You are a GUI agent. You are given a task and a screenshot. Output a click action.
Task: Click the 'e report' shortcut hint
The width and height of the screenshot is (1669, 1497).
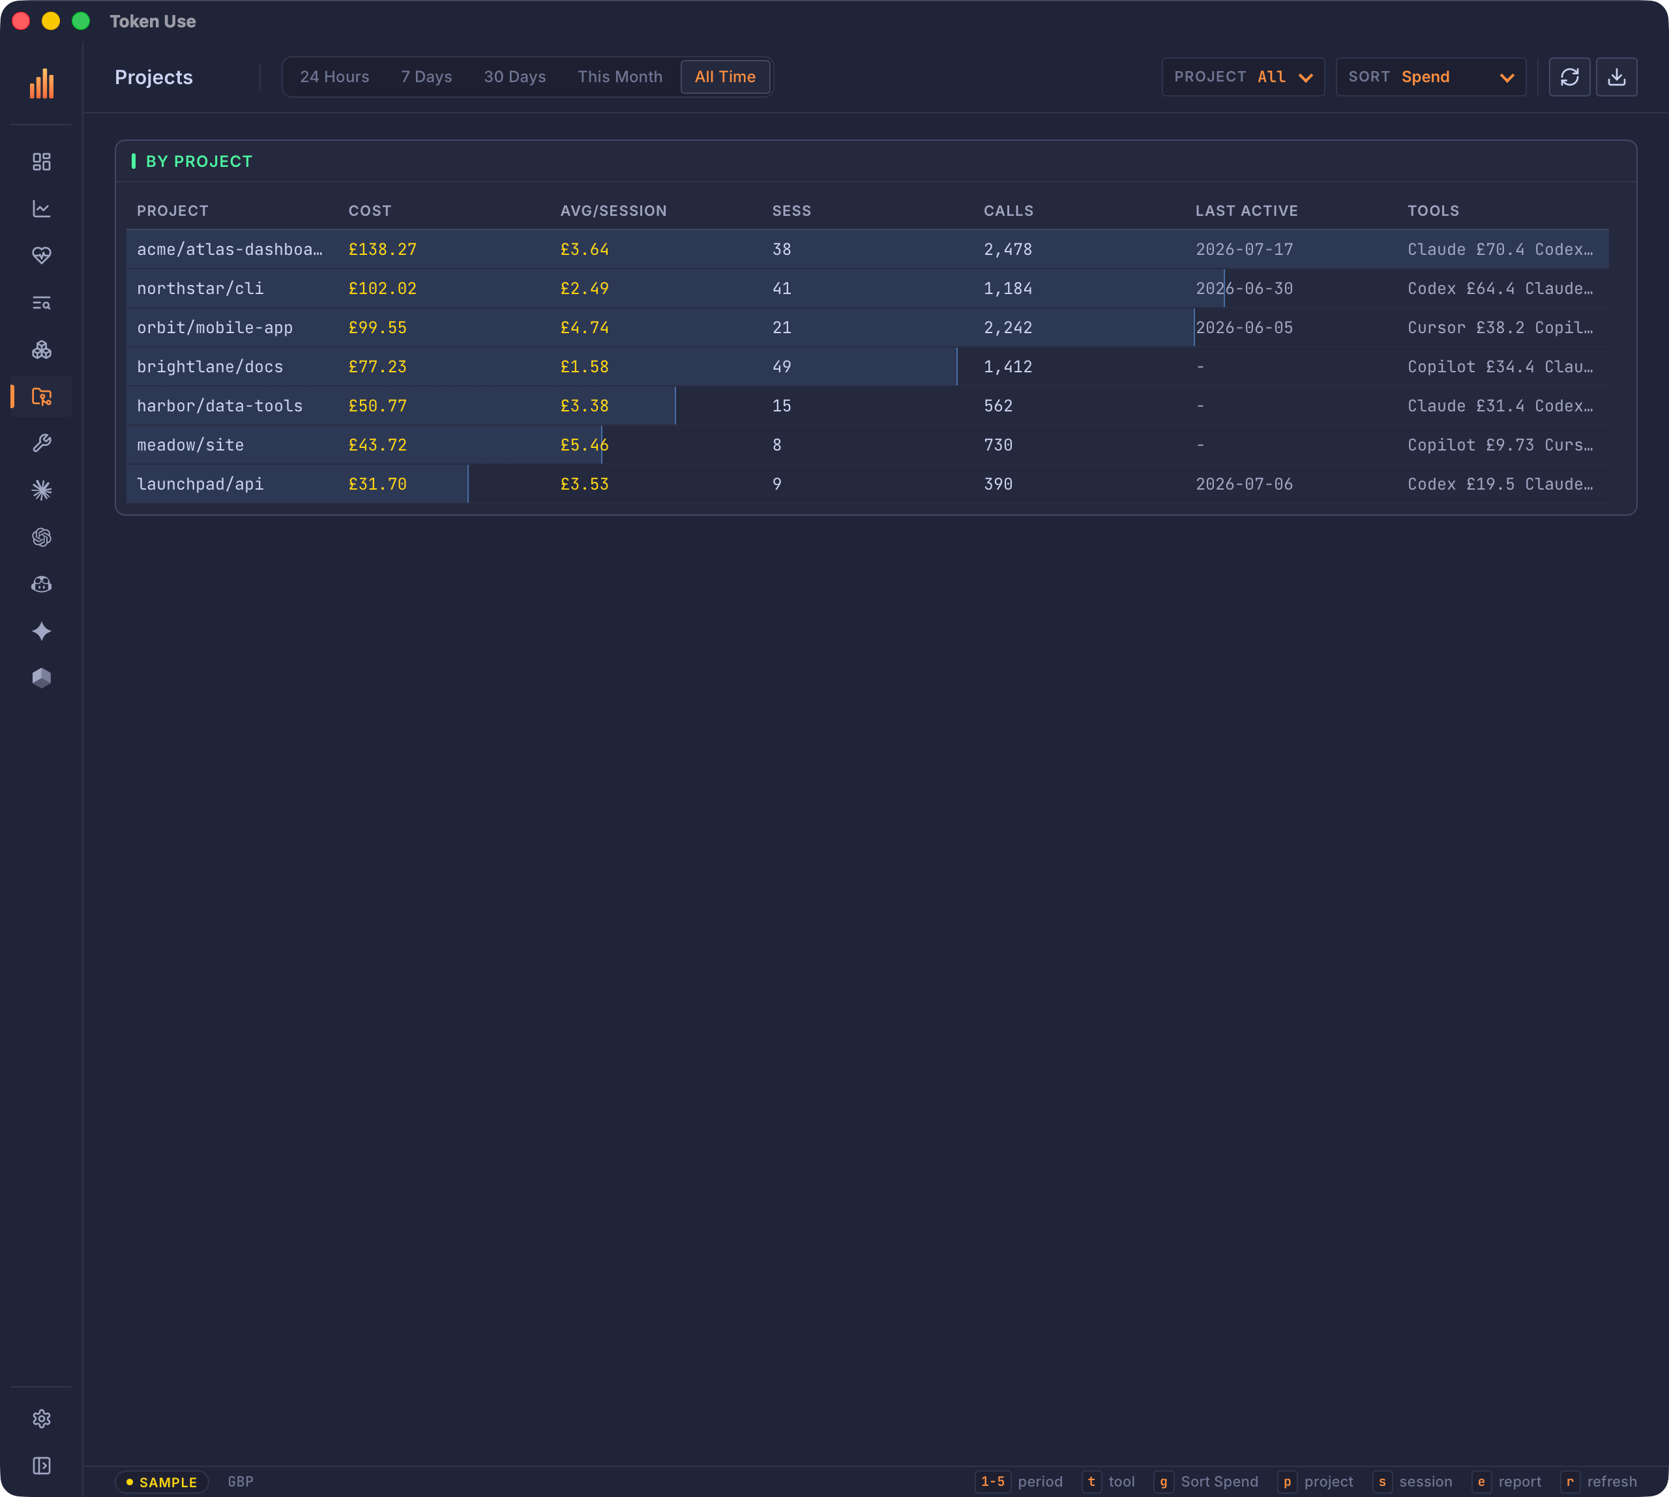(1506, 1481)
